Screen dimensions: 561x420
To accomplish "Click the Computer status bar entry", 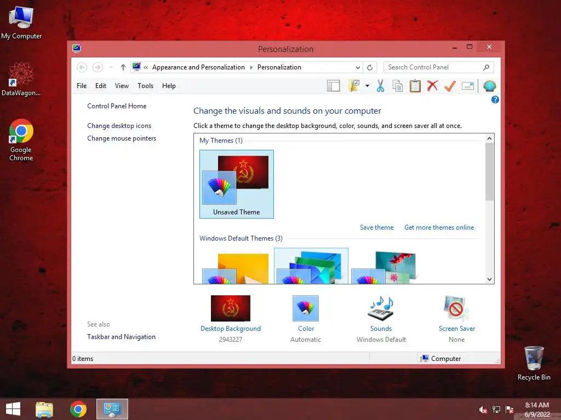I will (441, 359).
